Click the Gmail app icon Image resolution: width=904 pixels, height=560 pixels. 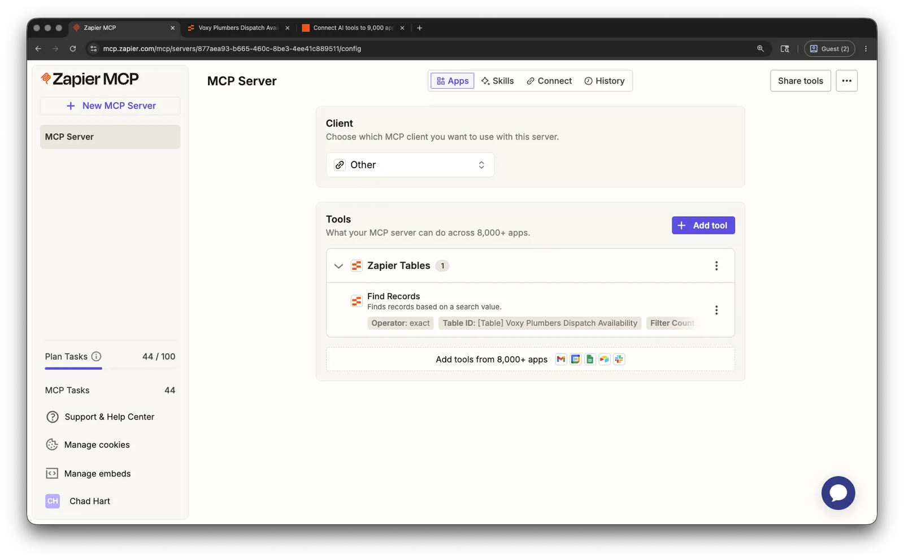560,359
